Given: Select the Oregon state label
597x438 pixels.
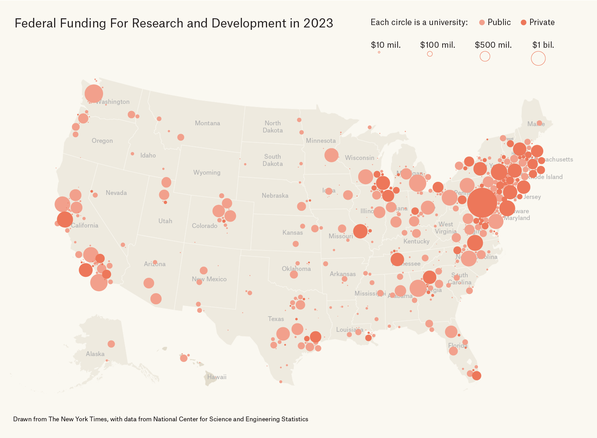Looking at the screenshot, I should pos(102,140).
